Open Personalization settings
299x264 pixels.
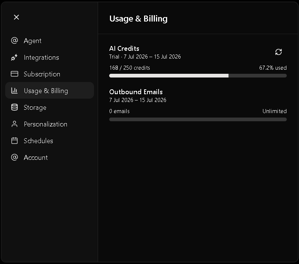coord(49,124)
